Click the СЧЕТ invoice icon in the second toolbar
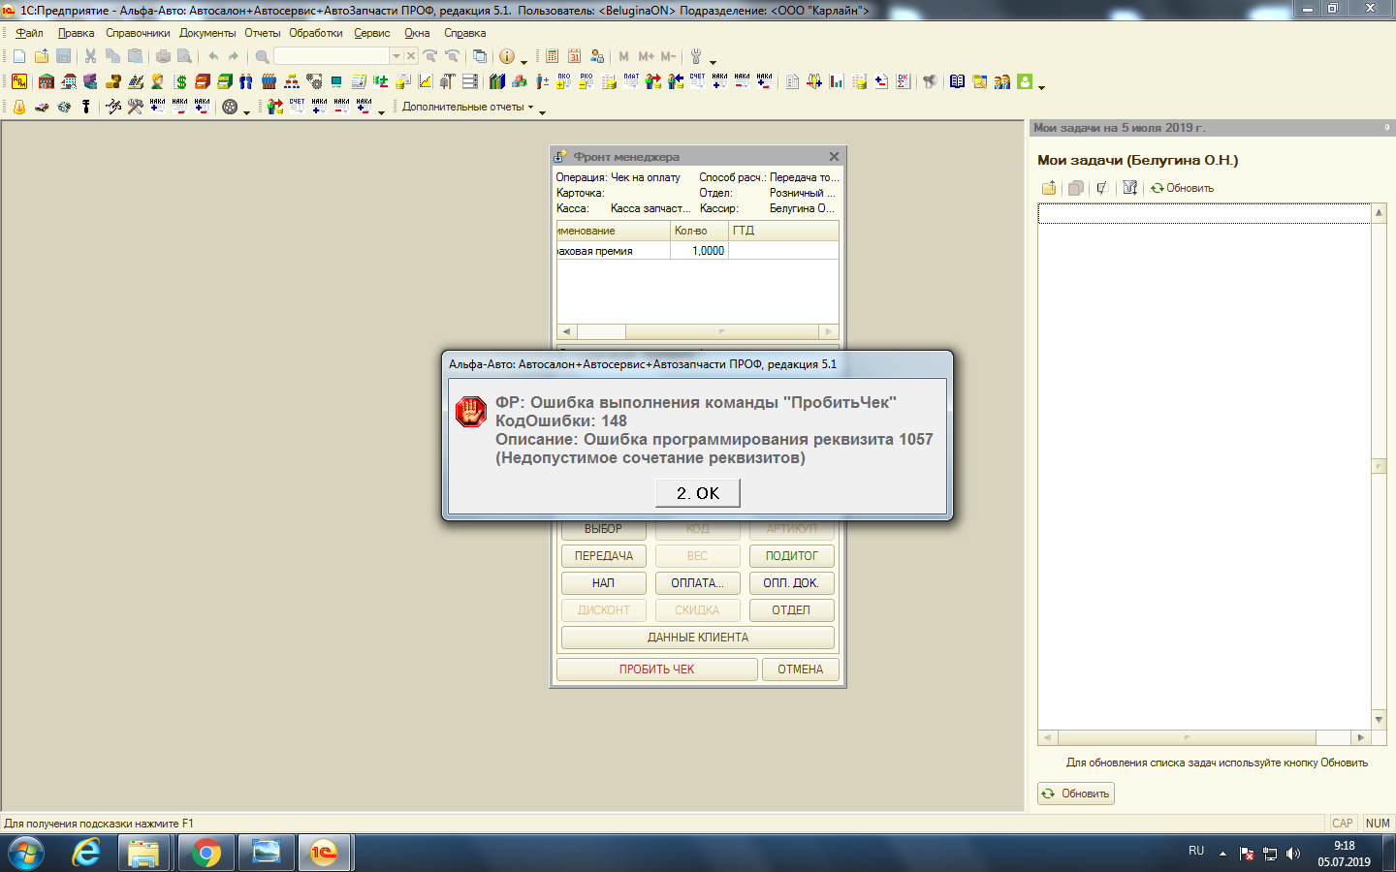1396x872 pixels. [x=698, y=81]
